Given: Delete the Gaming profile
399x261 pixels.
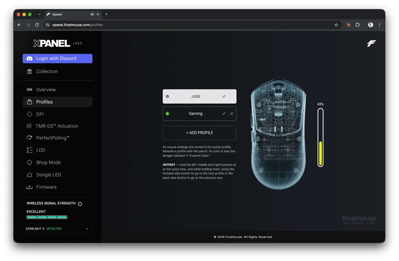Looking at the screenshot, I should click(232, 114).
